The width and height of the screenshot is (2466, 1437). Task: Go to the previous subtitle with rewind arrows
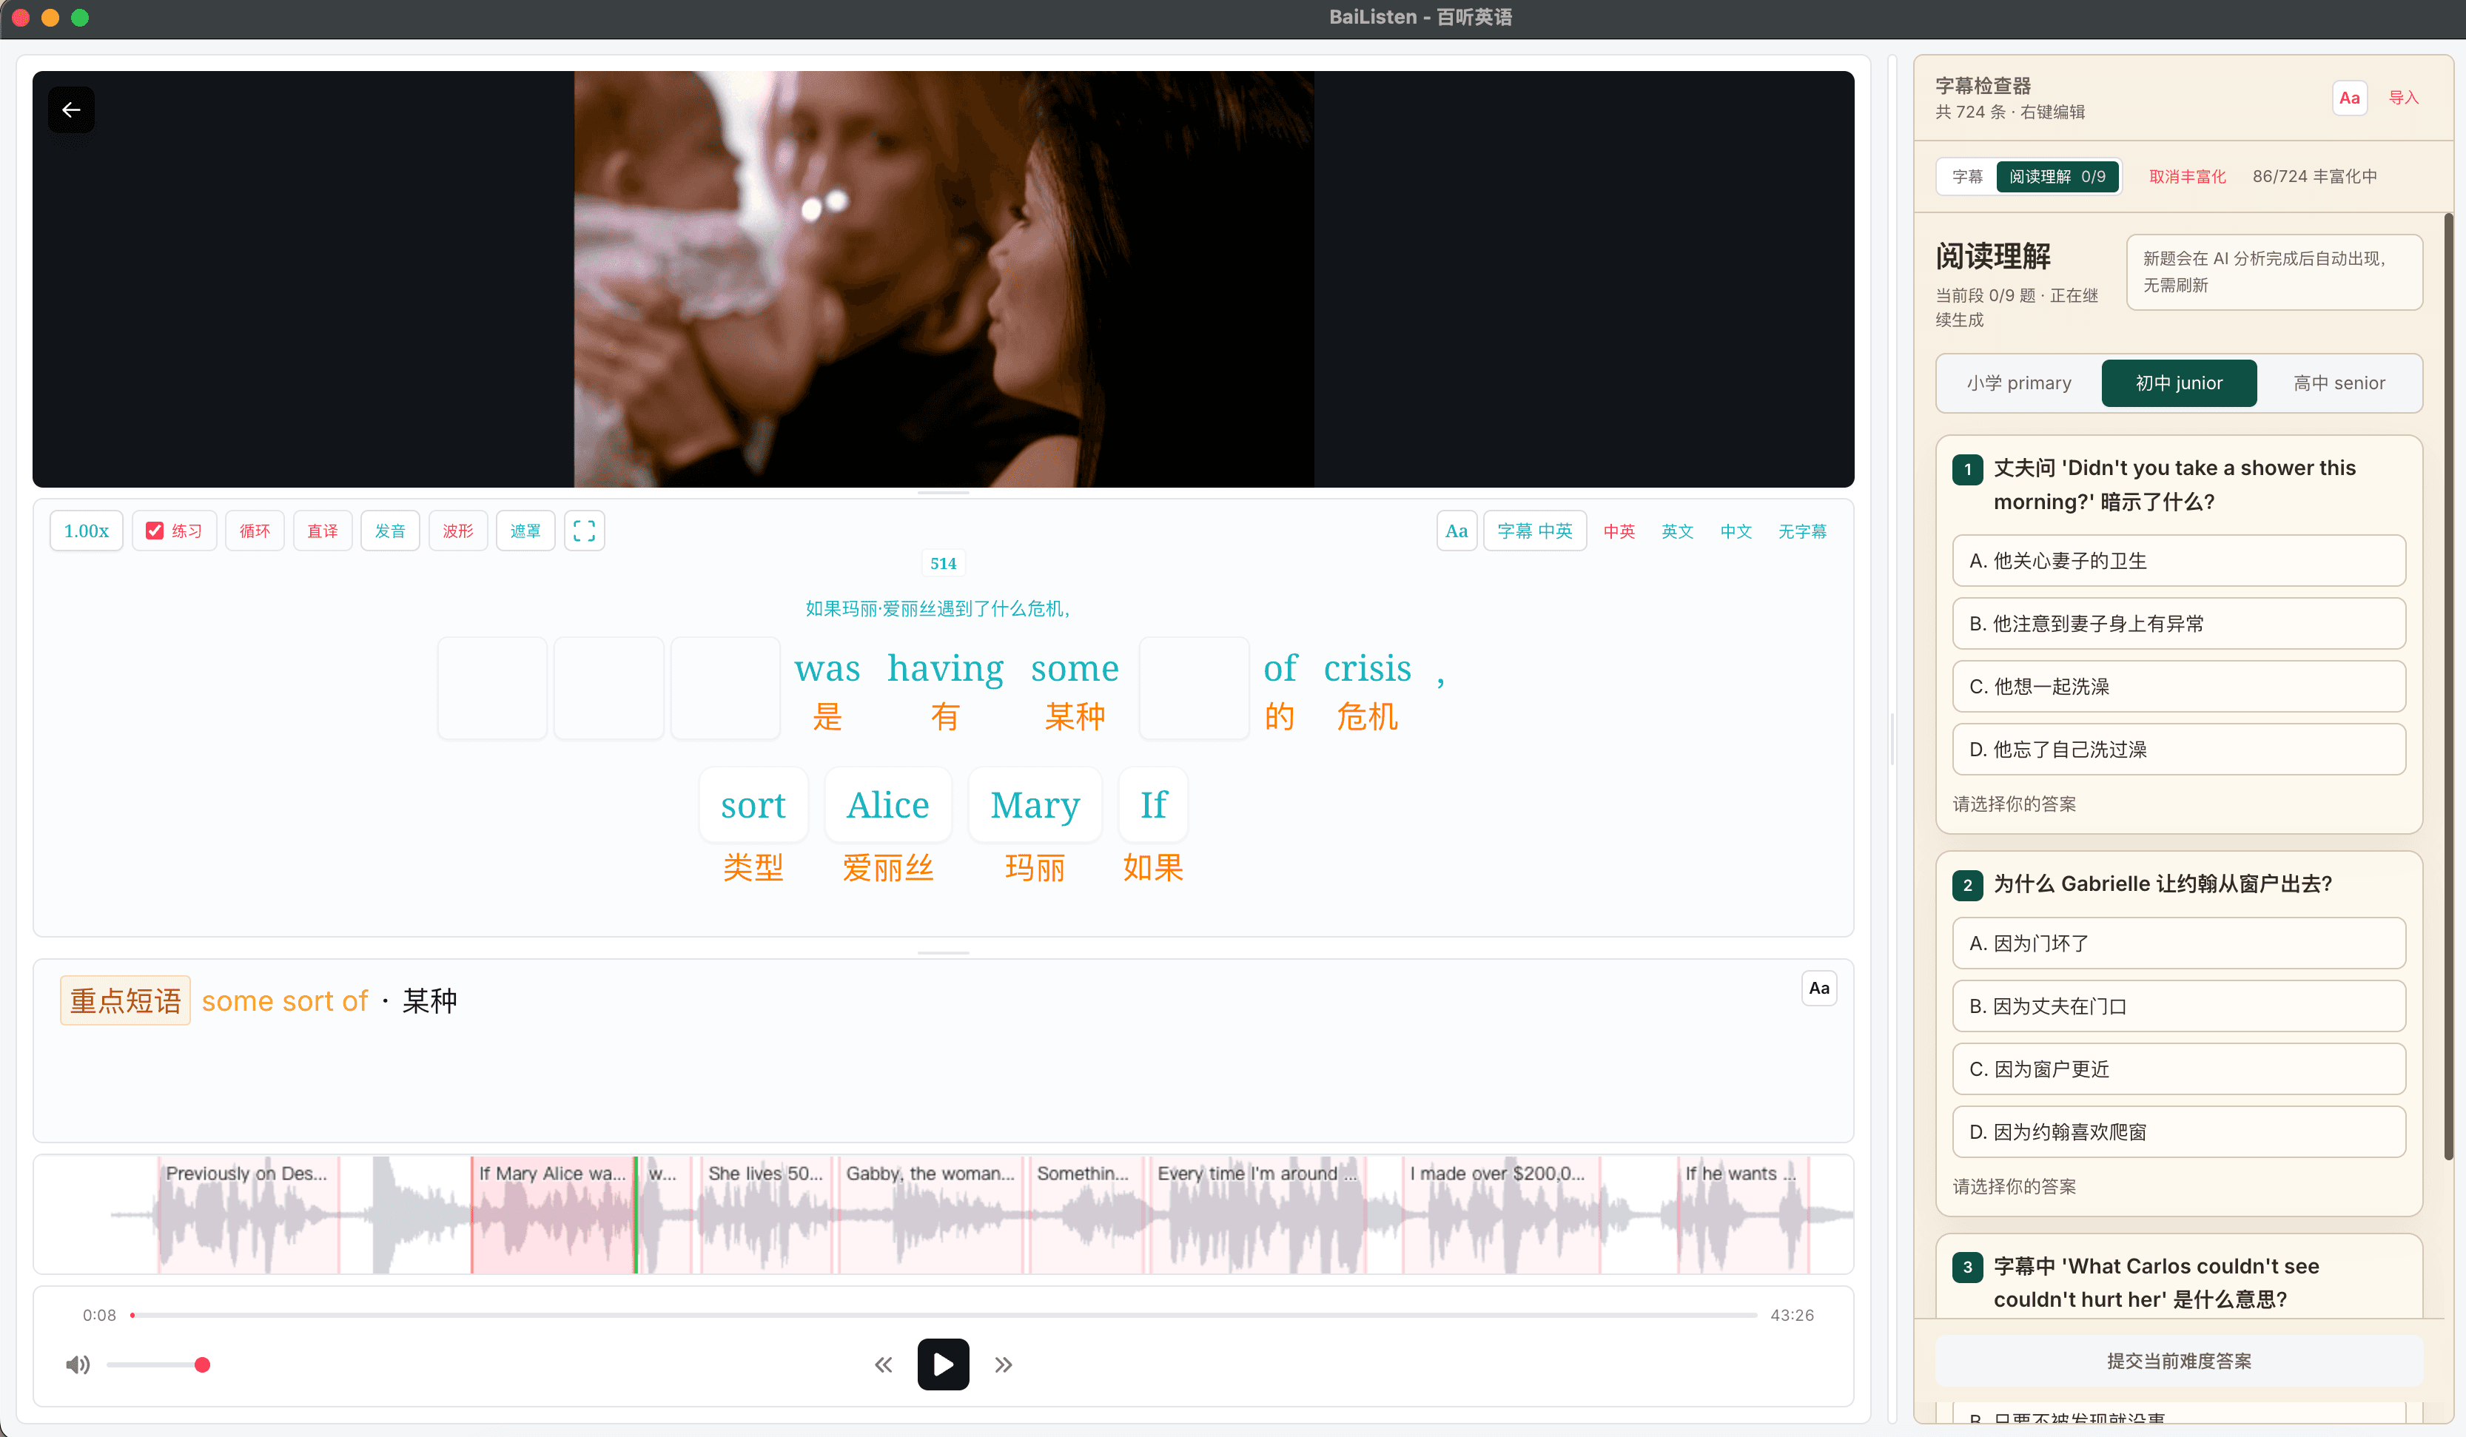click(x=884, y=1364)
